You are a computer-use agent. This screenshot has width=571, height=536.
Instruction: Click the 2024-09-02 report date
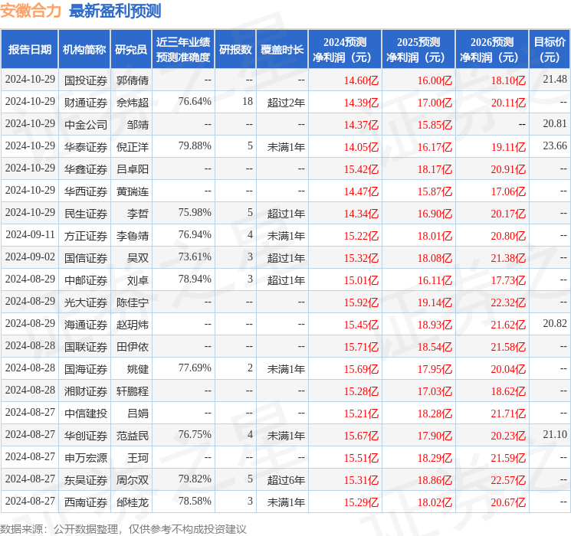pos(30,257)
